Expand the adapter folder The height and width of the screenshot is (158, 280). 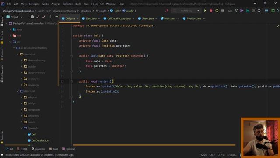pos(21,97)
